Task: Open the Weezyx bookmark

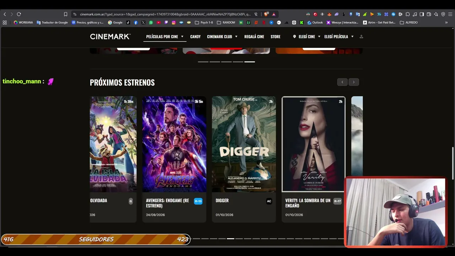Action: [342, 22]
